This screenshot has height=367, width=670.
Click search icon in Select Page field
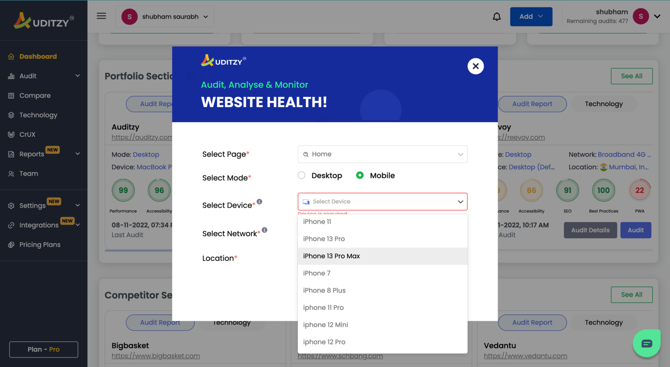[306, 154]
